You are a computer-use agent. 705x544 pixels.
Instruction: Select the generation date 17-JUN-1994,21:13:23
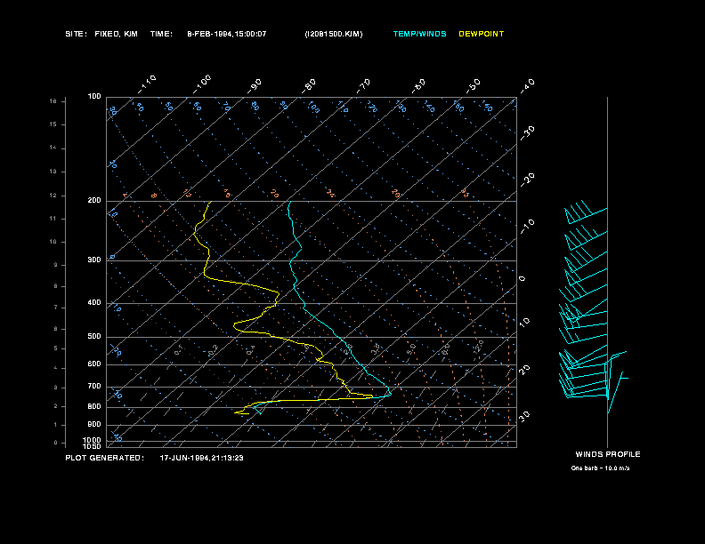(201, 458)
